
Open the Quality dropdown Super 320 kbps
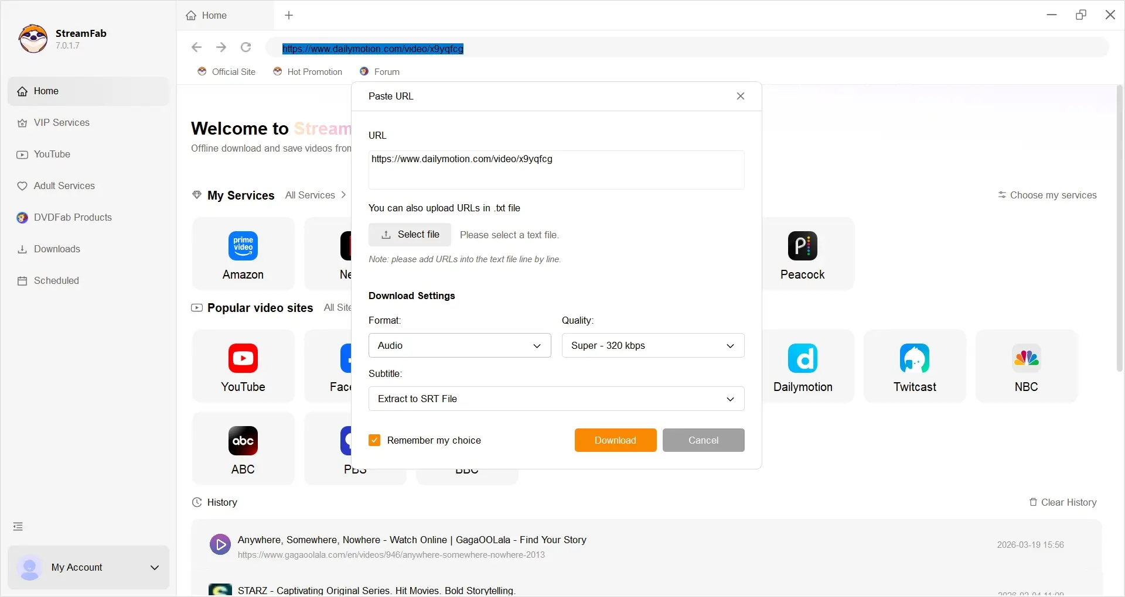pos(653,346)
